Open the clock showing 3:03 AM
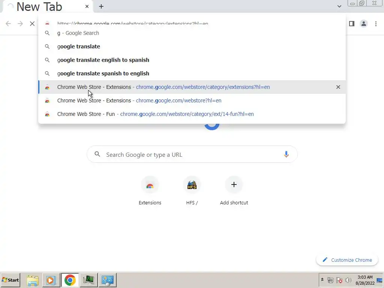This screenshot has width=384, height=288. (365, 280)
